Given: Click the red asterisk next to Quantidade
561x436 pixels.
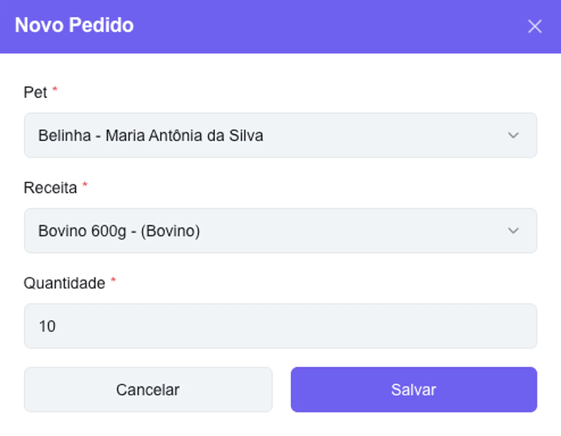Looking at the screenshot, I should click(x=113, y=280).
